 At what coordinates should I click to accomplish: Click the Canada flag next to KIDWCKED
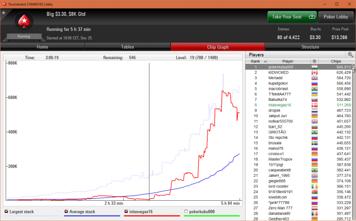click(x=314, y=72)
